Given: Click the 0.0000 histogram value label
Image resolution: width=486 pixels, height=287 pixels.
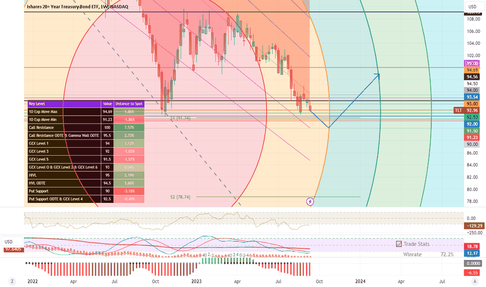Looking at the screenshot, I should 472,264.
